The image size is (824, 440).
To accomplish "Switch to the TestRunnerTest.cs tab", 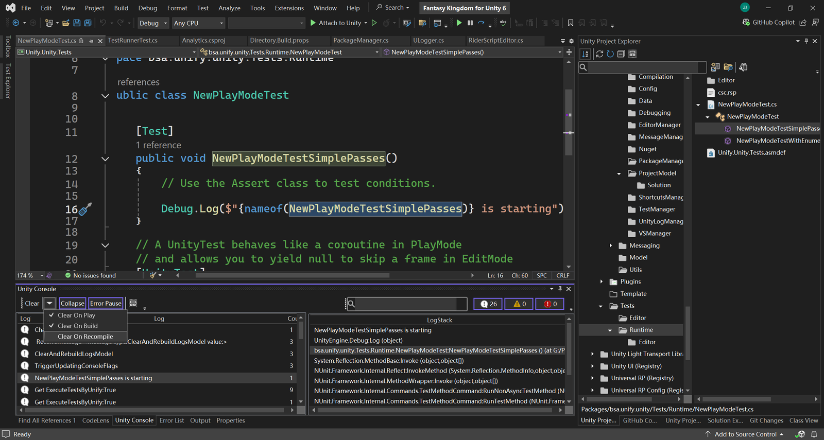I will pyautogui.click(x=133, y=40).
